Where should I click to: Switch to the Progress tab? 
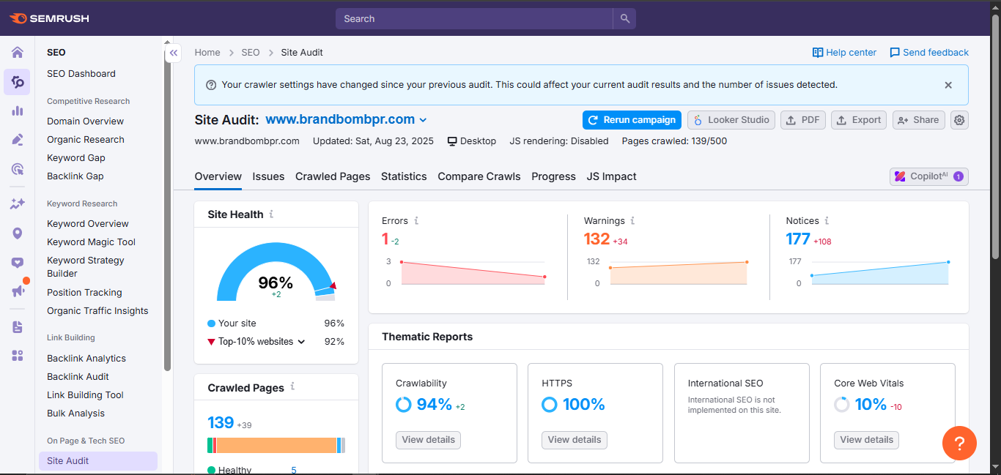tap(553, 176)
